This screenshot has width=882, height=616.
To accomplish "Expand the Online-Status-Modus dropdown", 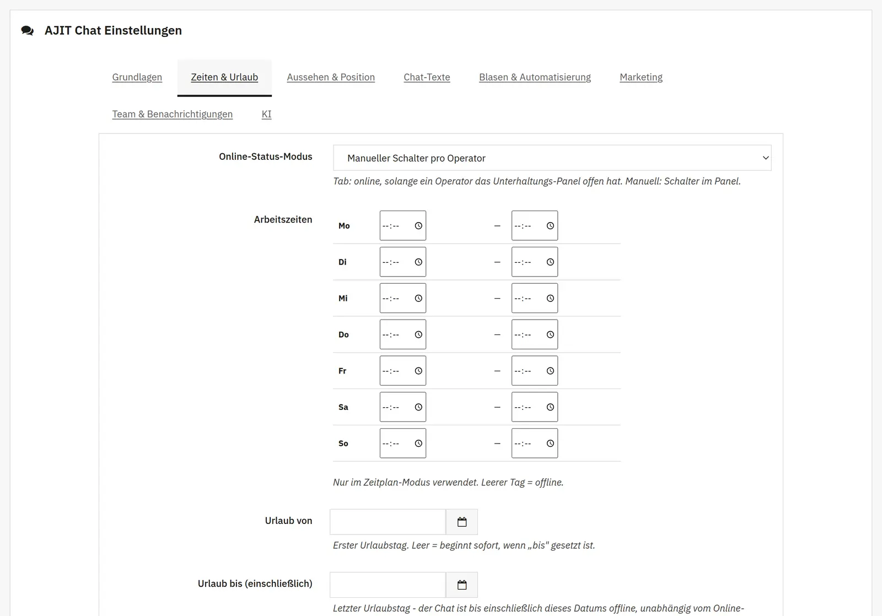I will (x=552, y=158).
